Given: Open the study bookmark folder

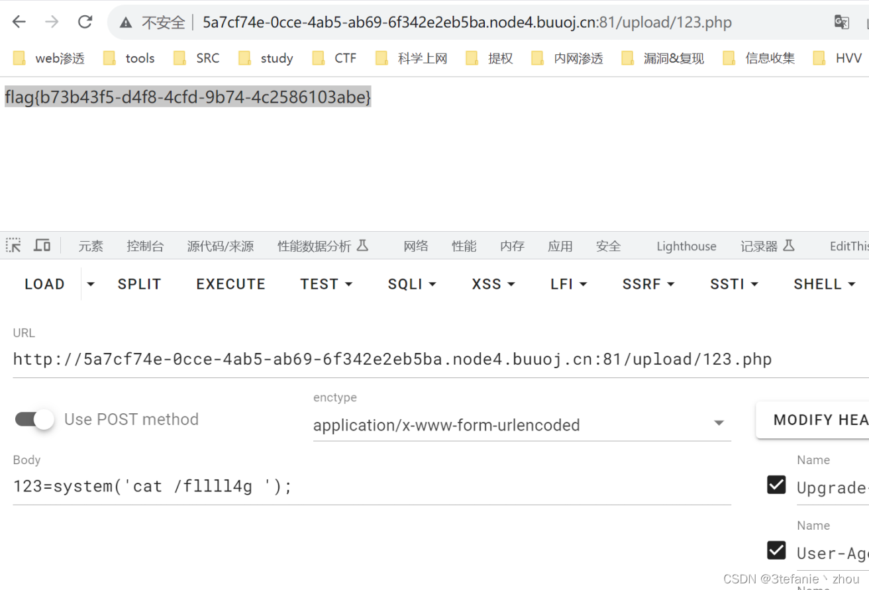Looking at the screenshot, I should 266,58.
